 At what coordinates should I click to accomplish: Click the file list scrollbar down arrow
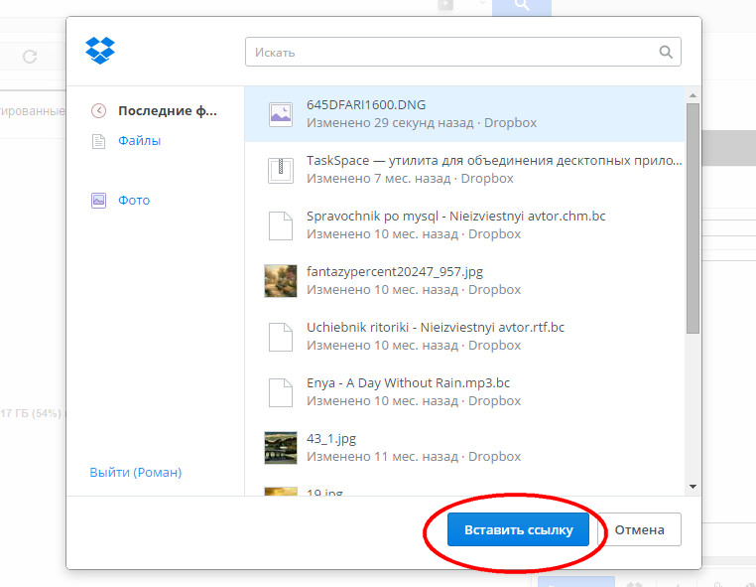point(693,486)
